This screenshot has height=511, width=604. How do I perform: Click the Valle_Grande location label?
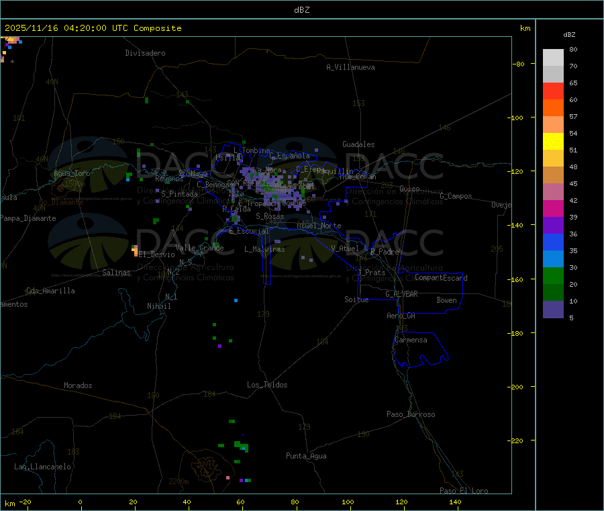(199, 248)
